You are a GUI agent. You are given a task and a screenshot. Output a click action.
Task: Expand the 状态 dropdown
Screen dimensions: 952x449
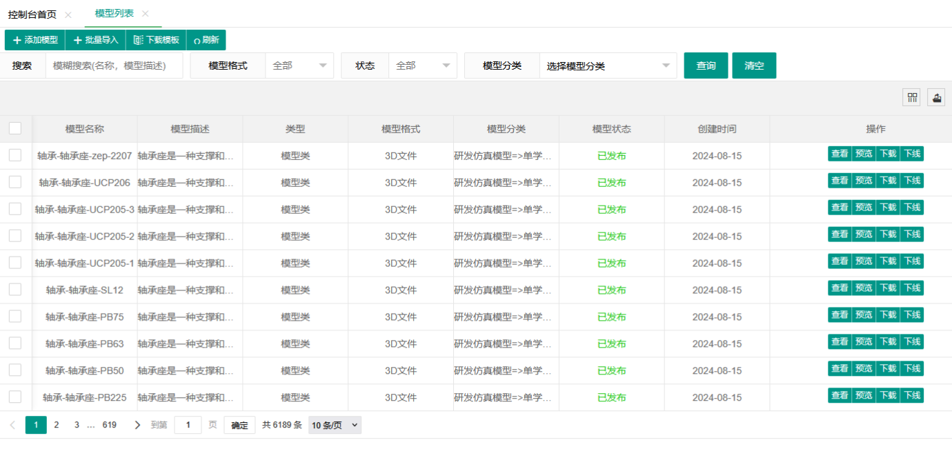[x=422, y=66]
